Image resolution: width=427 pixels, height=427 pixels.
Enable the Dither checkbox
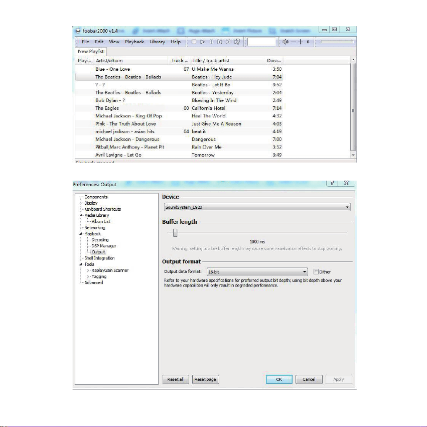pos(316,272)
